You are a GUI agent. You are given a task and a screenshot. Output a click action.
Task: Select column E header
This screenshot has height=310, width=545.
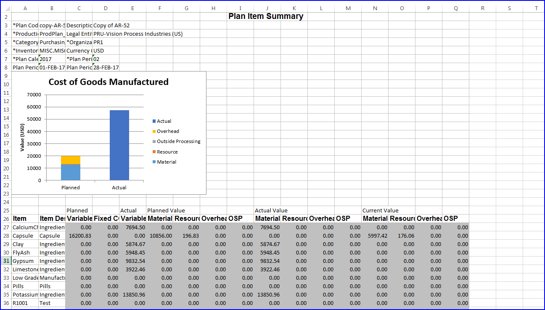pyautogui.click(x=133, y=8)
